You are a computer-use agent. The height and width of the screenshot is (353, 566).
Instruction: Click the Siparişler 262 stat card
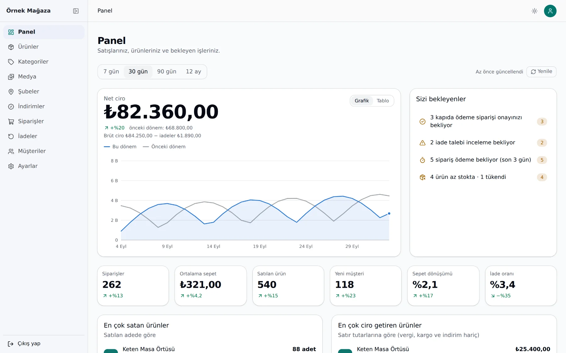(x=133, y=286)
